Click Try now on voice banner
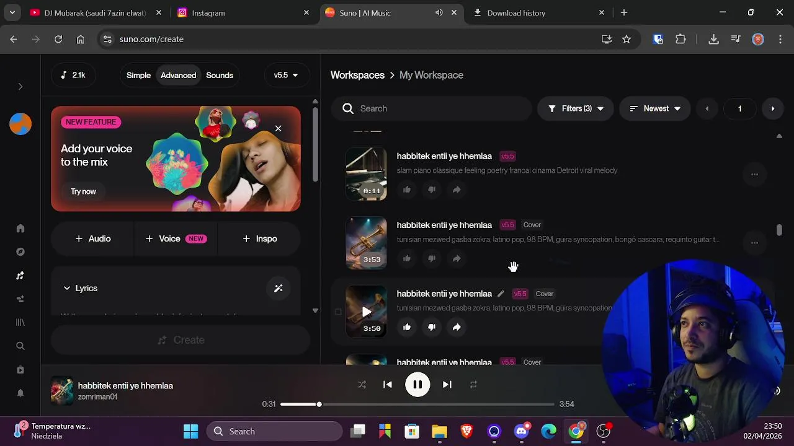This screenshot has height=446, width=794. (x=83, y=191)
